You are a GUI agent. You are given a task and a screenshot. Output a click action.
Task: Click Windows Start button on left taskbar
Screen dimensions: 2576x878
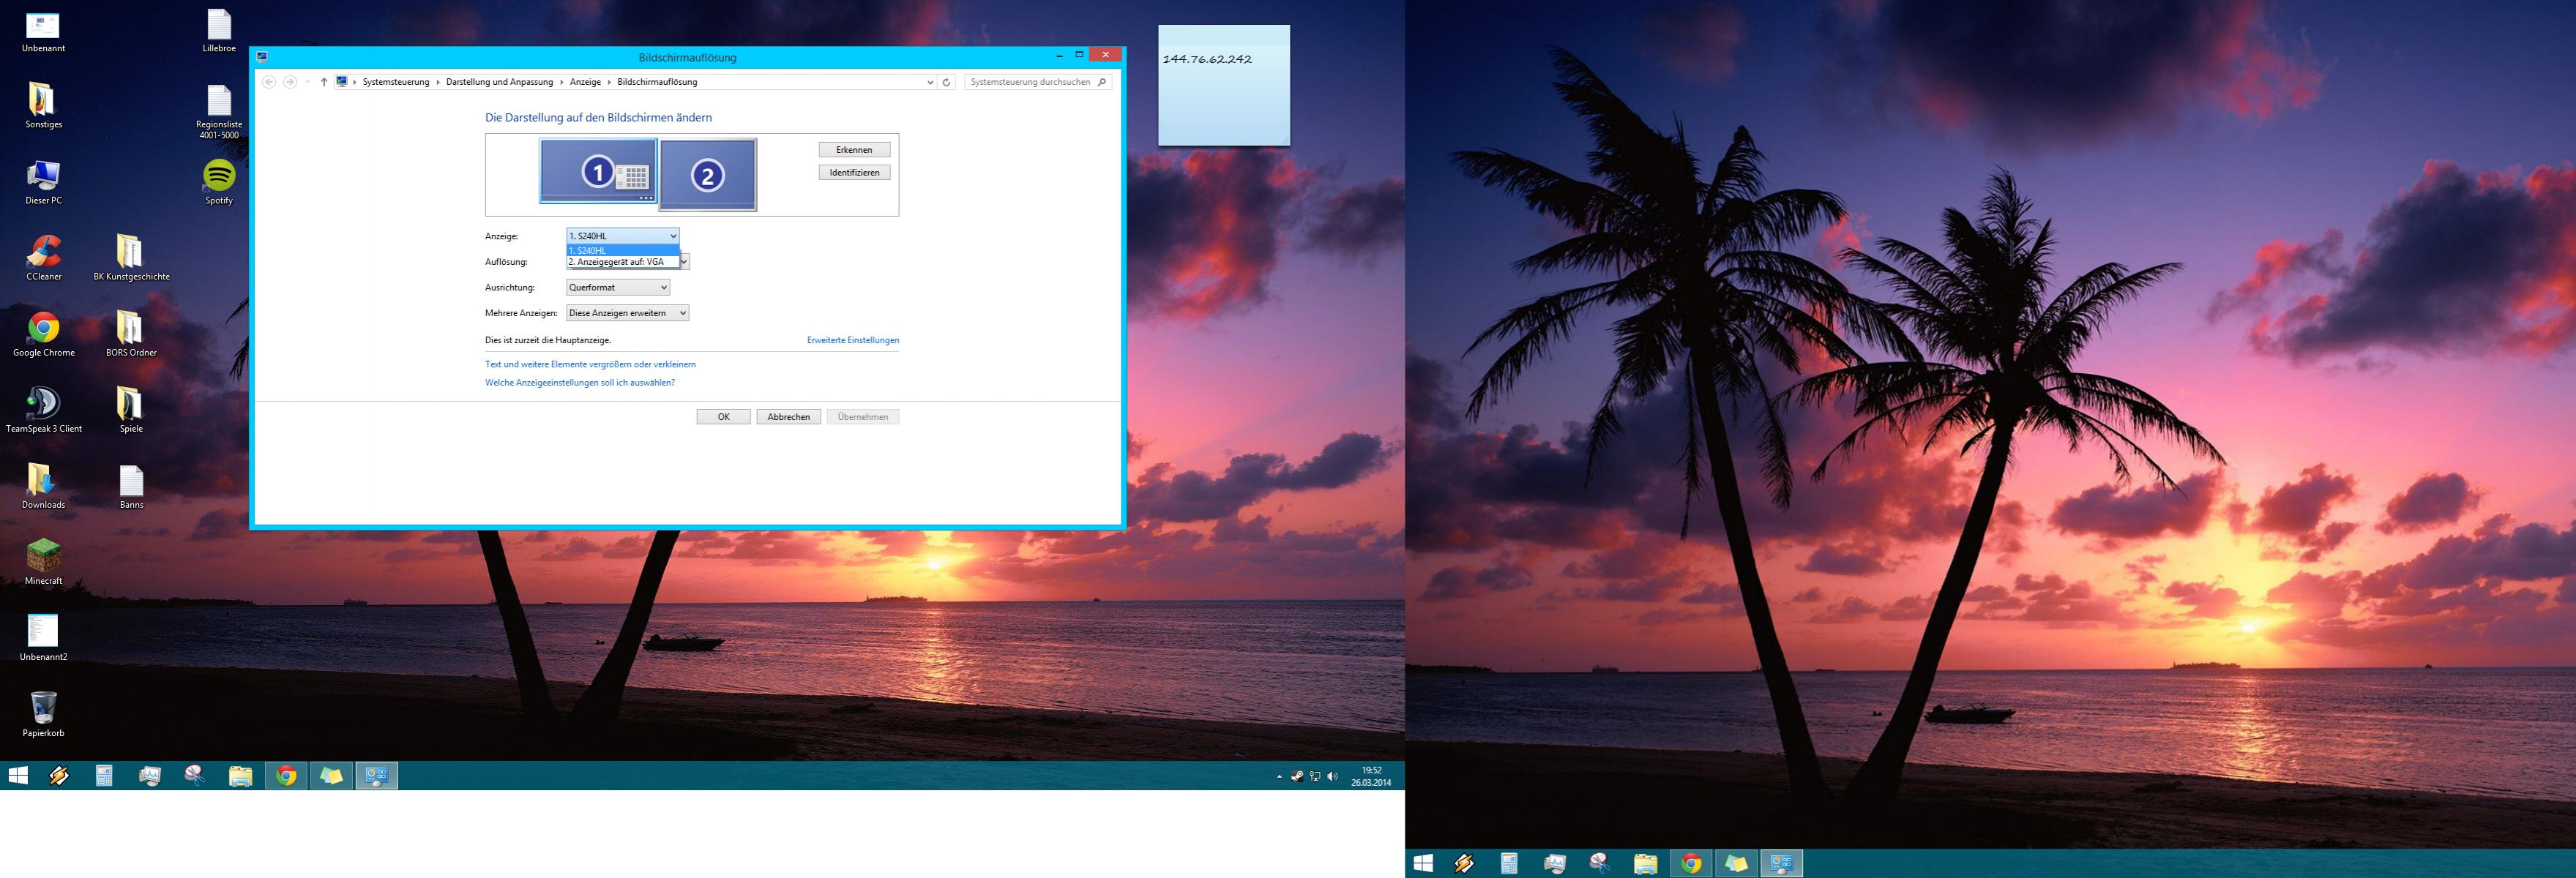(x=18, y=776)
